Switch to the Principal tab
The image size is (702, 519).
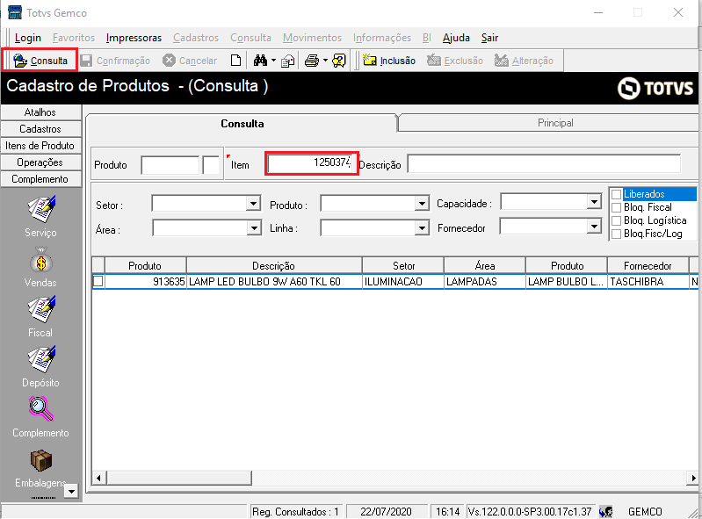click(x=548, y=123)
